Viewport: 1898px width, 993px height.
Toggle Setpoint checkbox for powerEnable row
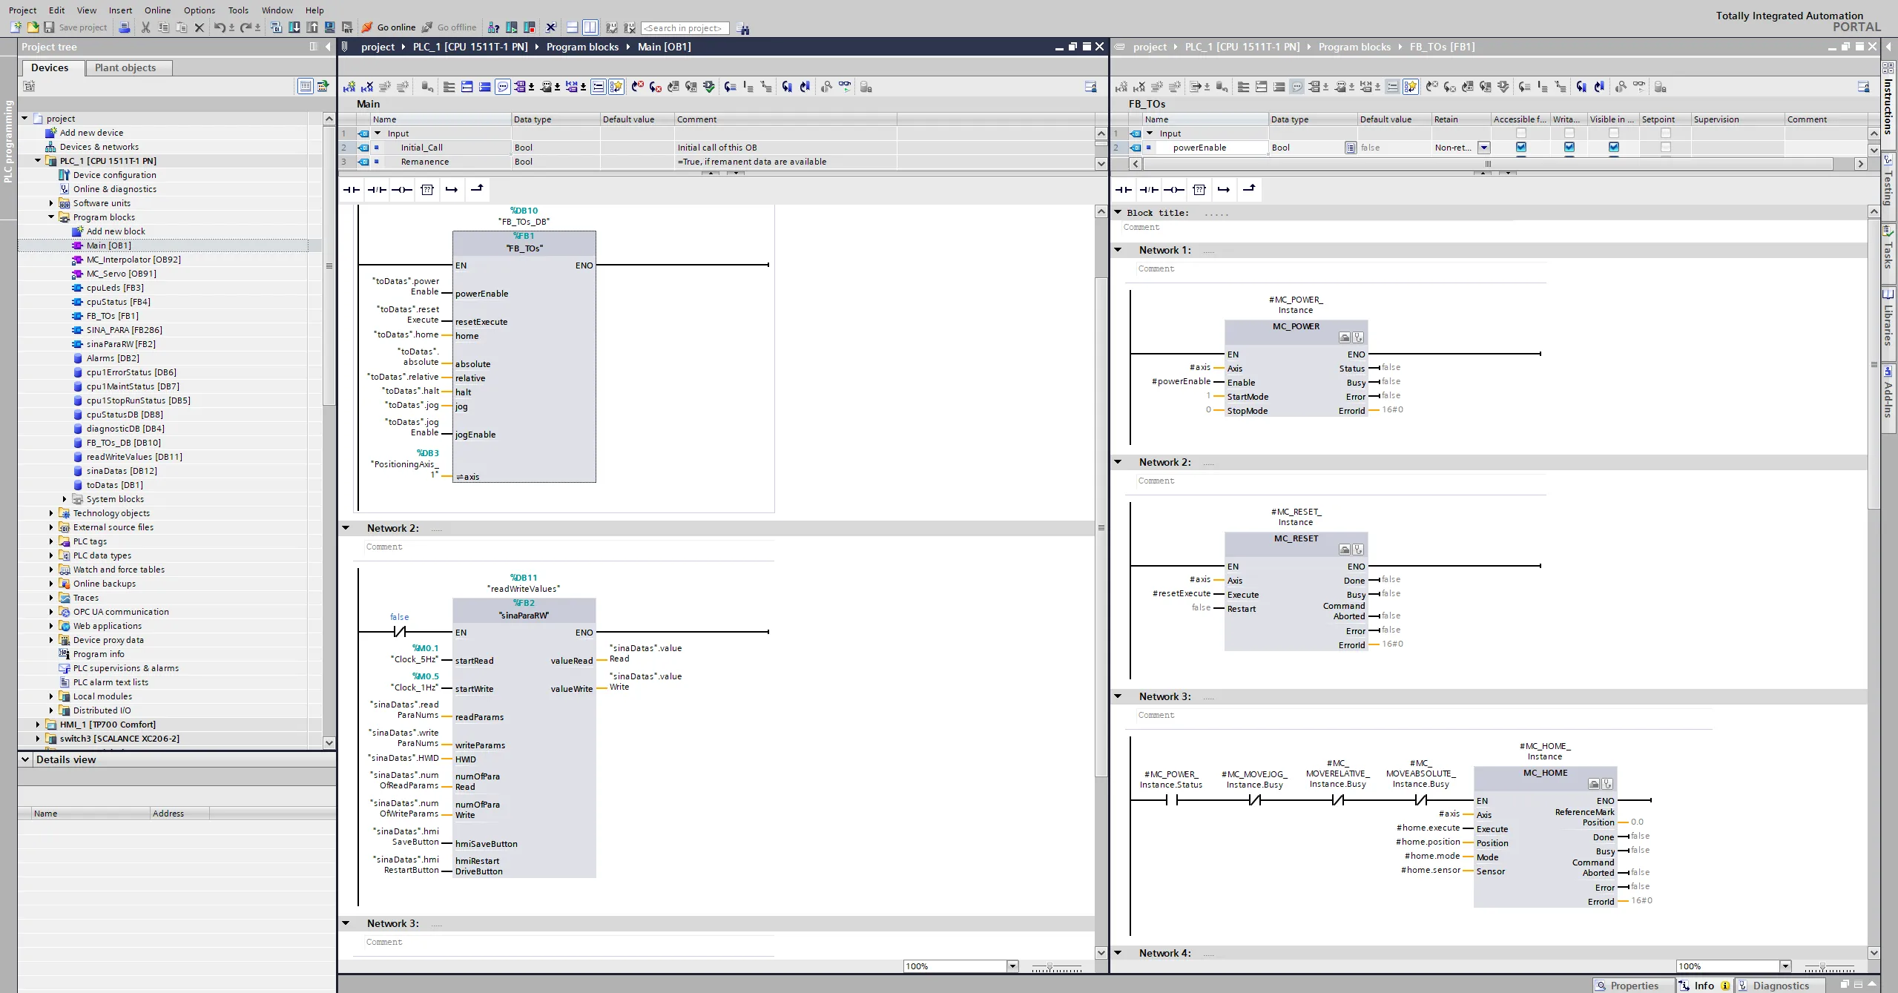tap(1666, 147)
